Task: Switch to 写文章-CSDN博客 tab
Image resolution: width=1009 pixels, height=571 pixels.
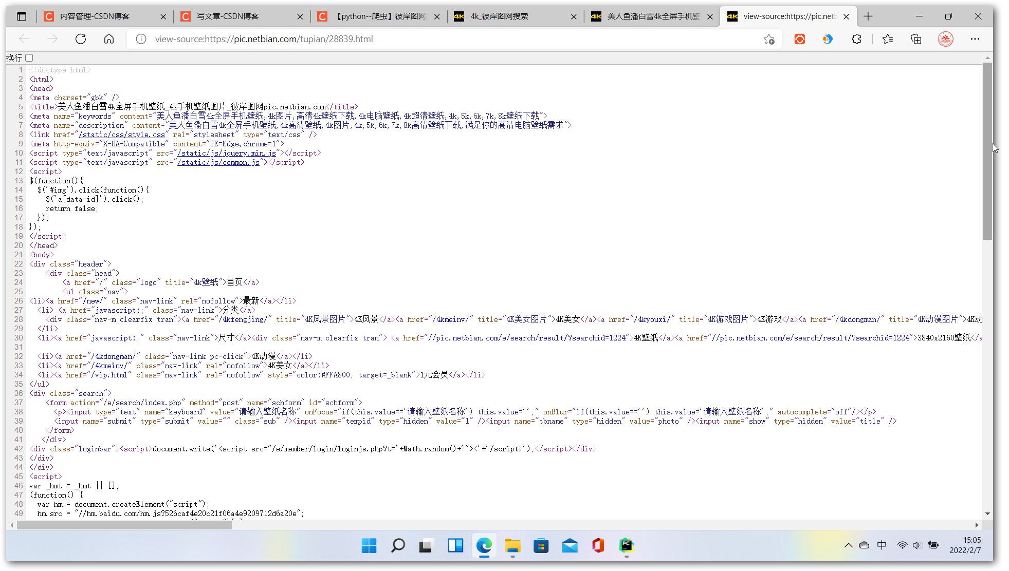Action: [242, 16]
